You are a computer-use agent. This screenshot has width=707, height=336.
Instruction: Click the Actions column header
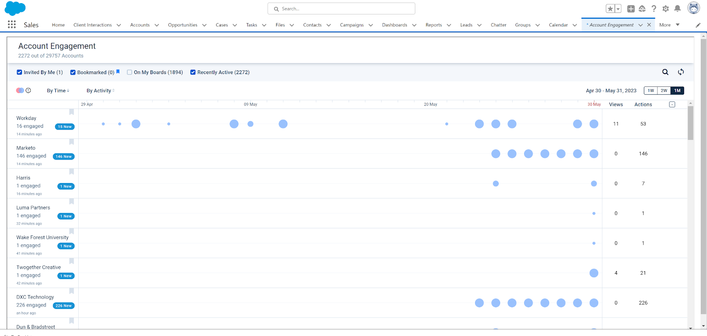coord(643,105)
